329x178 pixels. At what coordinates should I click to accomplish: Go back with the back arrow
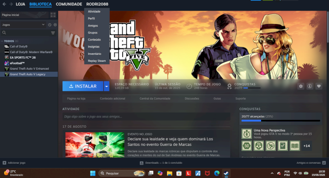pyautogui.click(x=4, y=4)
